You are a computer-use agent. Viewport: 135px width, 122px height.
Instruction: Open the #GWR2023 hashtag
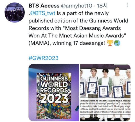(x=43, y=58)
